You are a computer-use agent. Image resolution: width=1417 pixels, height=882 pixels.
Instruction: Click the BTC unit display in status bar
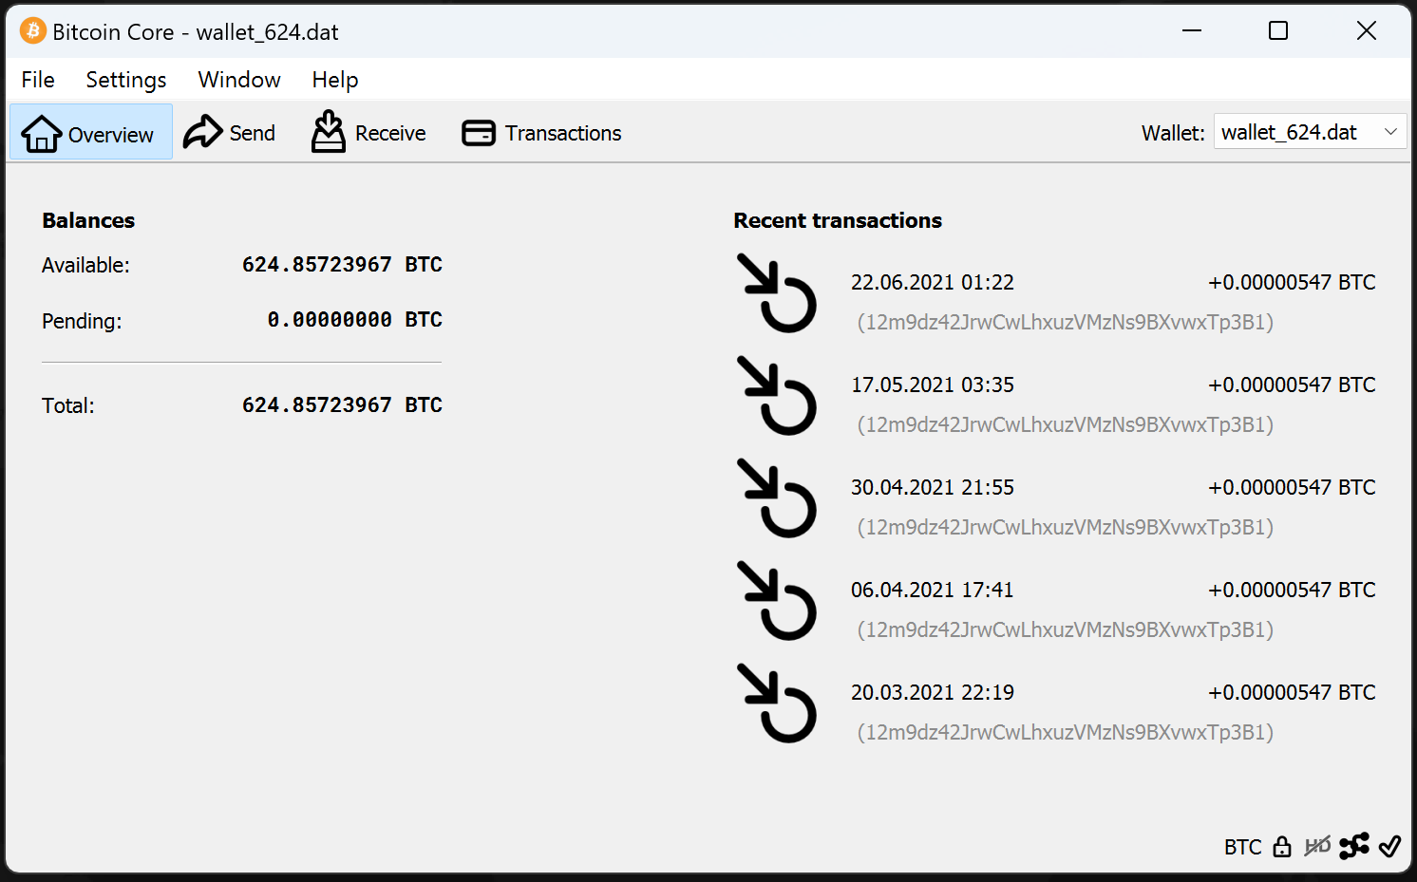1242,847
